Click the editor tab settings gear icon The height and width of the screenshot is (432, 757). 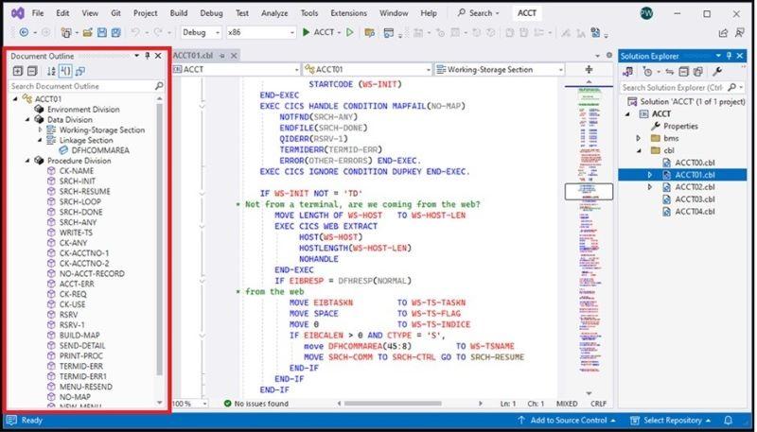[x=609, y=56]
